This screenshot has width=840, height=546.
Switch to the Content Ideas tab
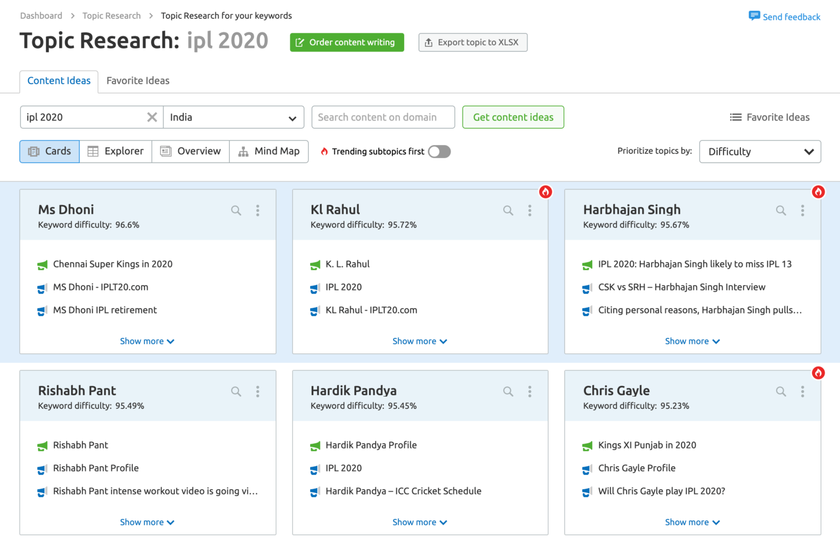59,81
